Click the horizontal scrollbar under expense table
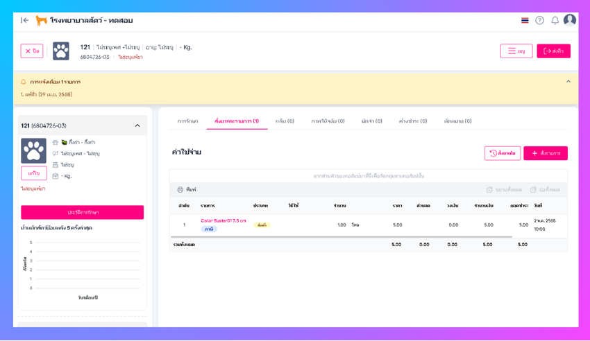The image size is (590, 341). (342, 237)
